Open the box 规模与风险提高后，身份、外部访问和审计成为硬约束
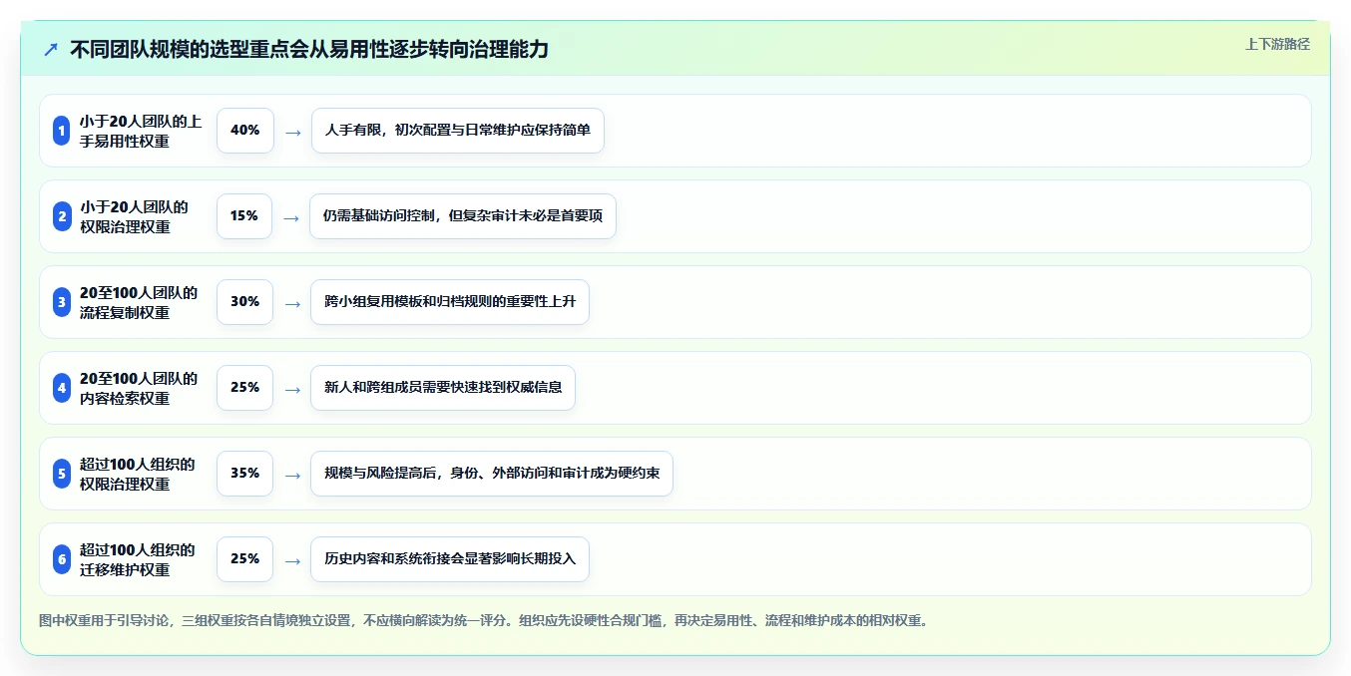Image resolution: width=1351 pixels, height=676 pixels. click(x=492, y=474)
